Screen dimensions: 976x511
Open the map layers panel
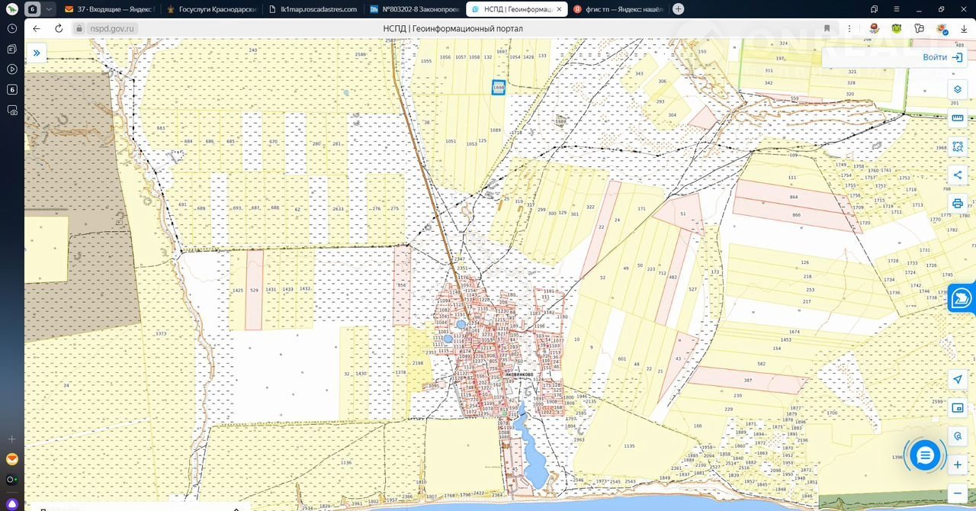[958, 89]
